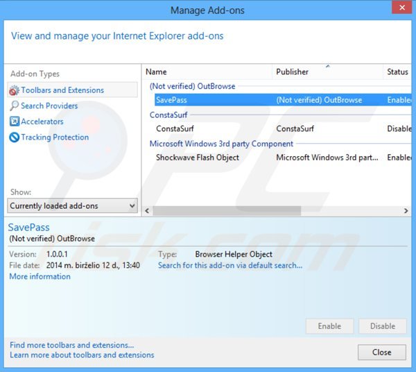Click the Toolbars and Extensions gear icon
This screenshot has width=416, height=372.
pos(14,90)
